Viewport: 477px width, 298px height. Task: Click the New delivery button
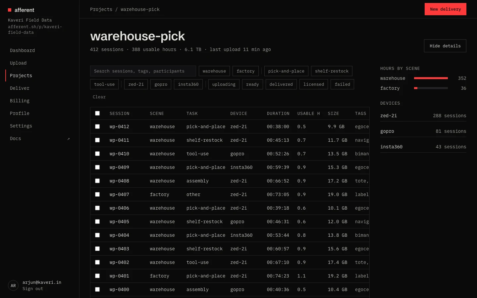(445, 9)
